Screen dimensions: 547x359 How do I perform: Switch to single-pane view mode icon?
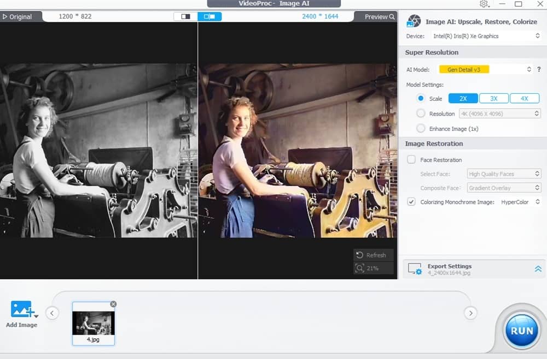coord(186,16)
